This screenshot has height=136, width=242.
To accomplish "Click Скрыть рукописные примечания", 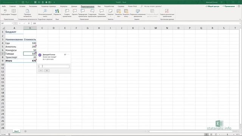I will [x=167, y=13].
